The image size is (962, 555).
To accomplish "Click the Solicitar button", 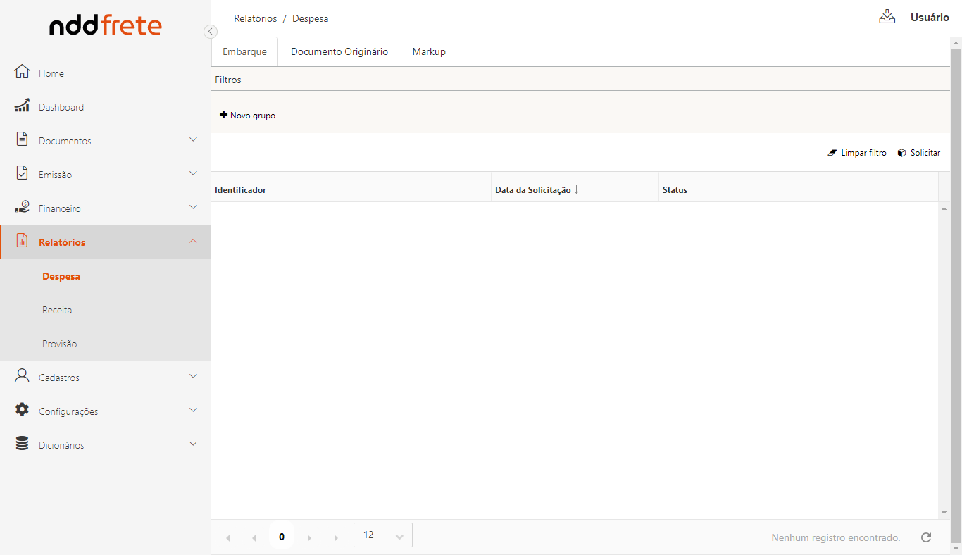I will click(x=919, y=153).
